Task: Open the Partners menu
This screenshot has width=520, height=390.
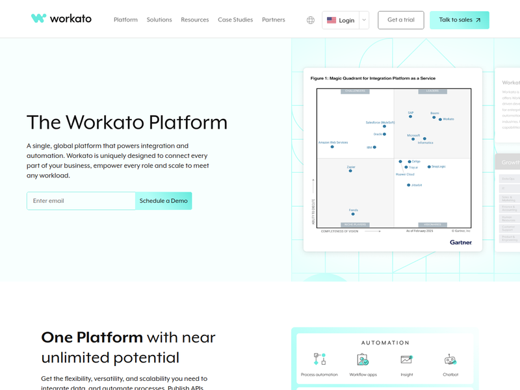Action: point(274,20)
